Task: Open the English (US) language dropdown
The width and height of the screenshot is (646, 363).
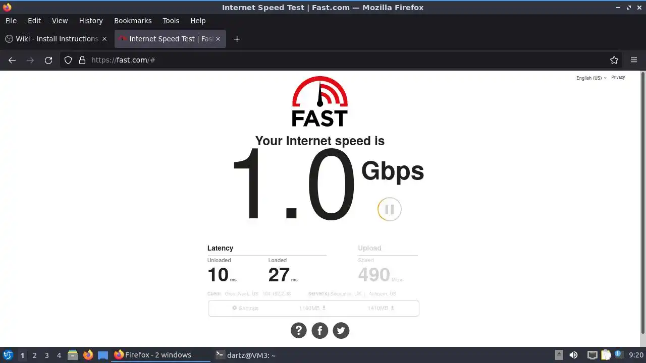Action: [591, 78]
